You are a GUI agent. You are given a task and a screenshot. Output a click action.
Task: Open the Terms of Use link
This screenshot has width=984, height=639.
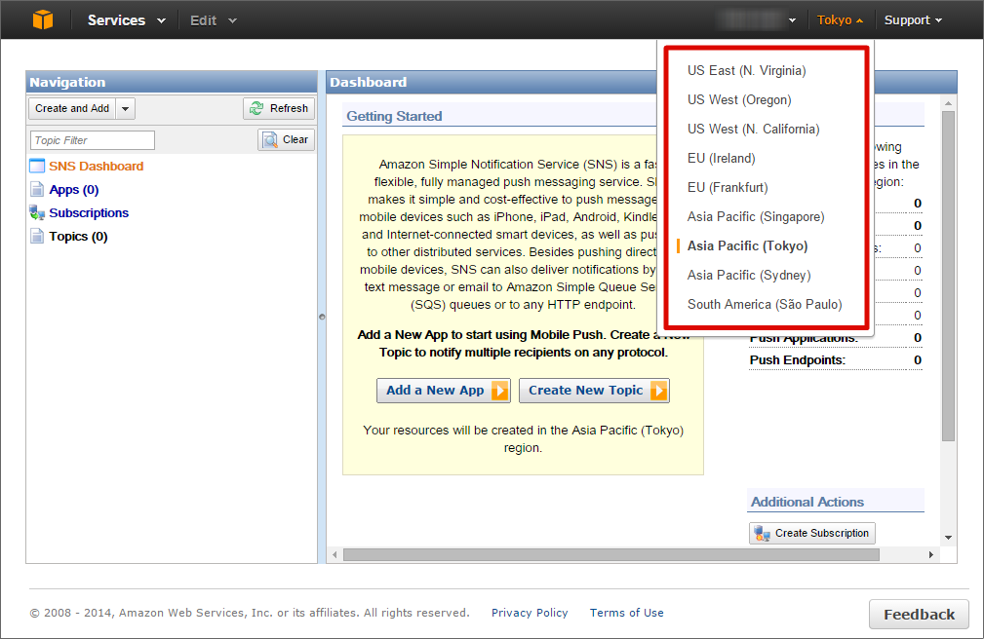pyautogui.click(x=626, y=613)
